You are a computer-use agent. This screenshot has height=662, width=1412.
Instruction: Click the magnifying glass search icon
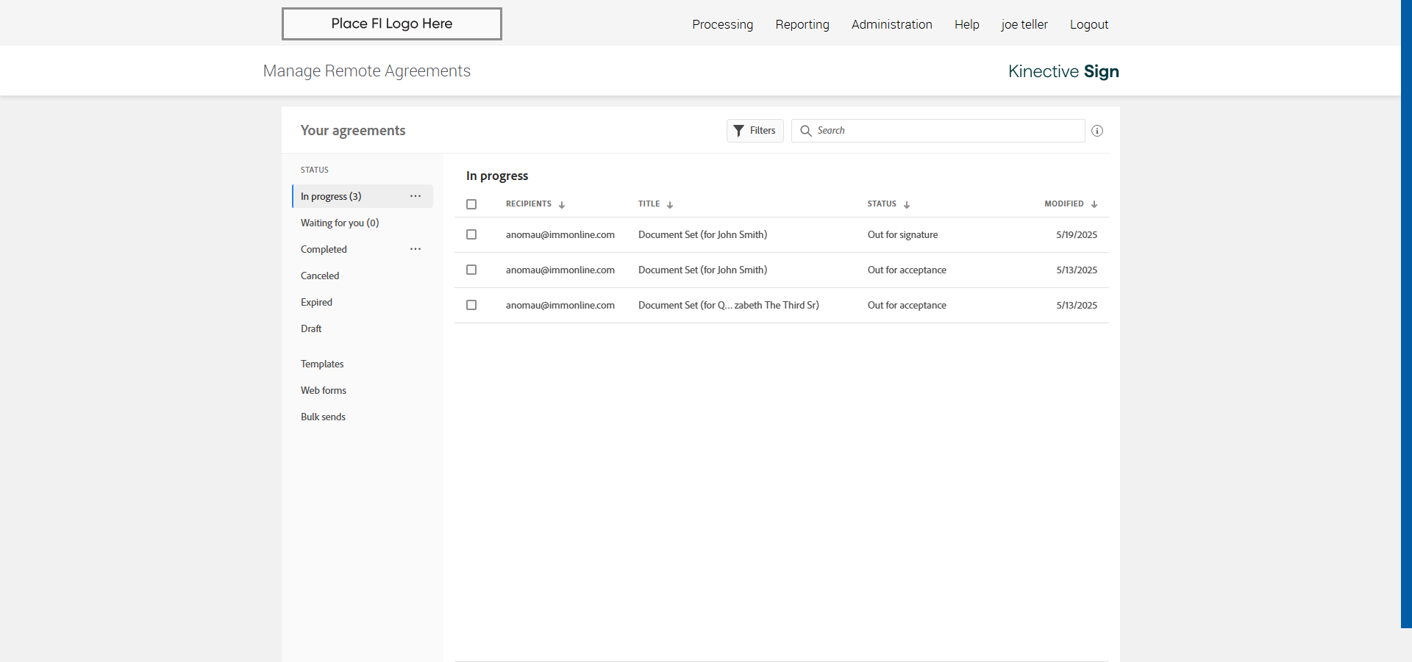pyautogui.click(x=805, y=131)
